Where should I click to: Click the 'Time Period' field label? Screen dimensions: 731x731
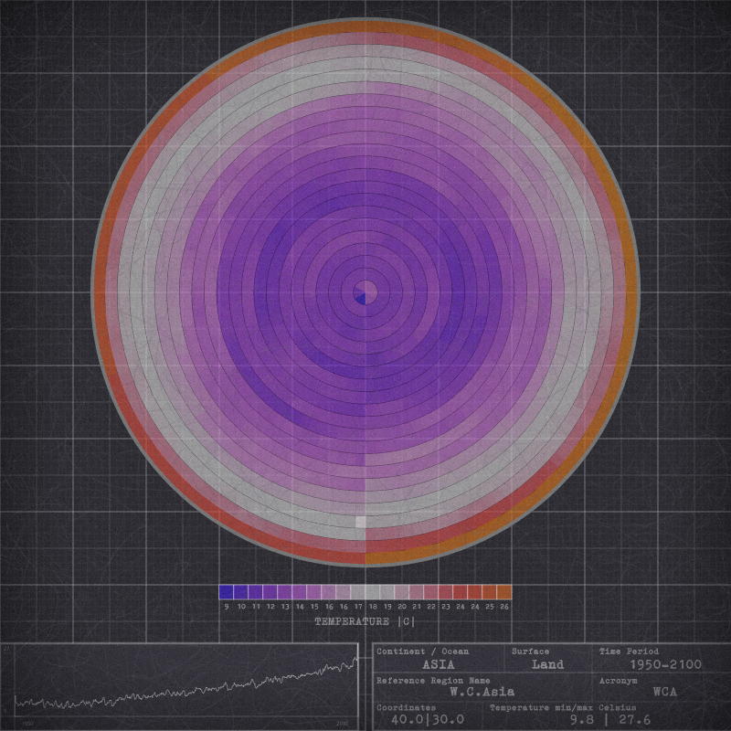click(x=629, y=652)
